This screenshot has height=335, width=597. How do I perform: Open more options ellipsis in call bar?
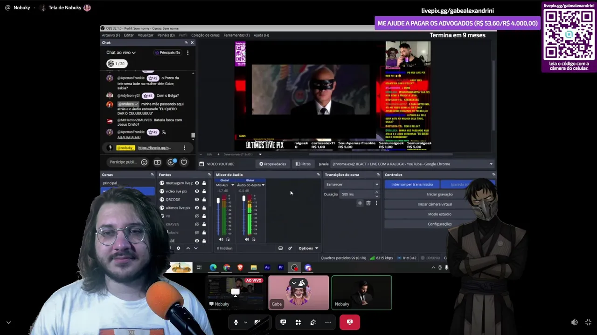(x=328, y=322)
